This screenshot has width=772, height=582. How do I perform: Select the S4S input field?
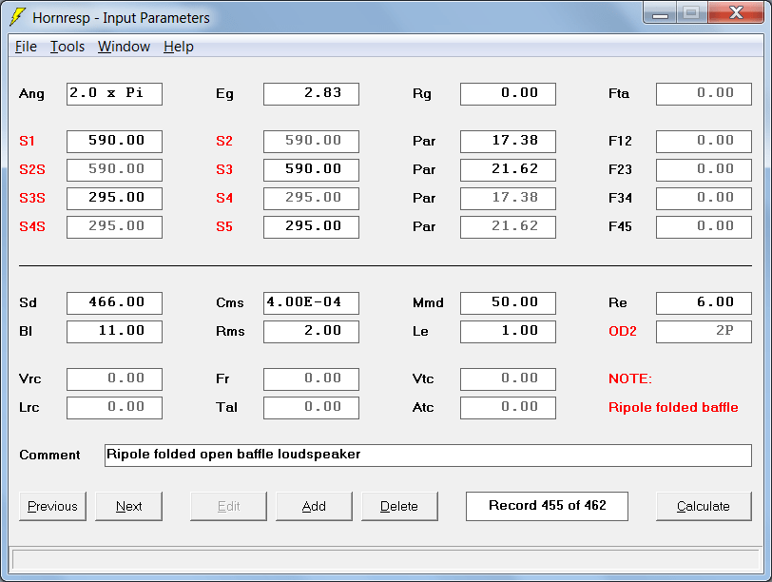(x=114, y=227)
